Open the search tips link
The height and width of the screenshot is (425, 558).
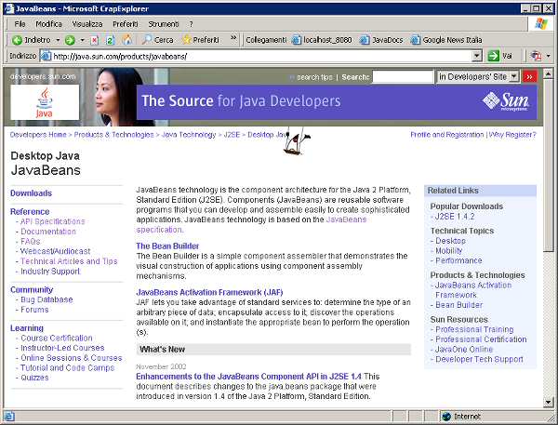pos(314,77)
